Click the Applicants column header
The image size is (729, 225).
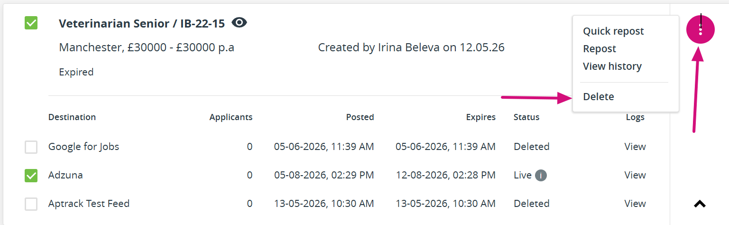point(231,117)
